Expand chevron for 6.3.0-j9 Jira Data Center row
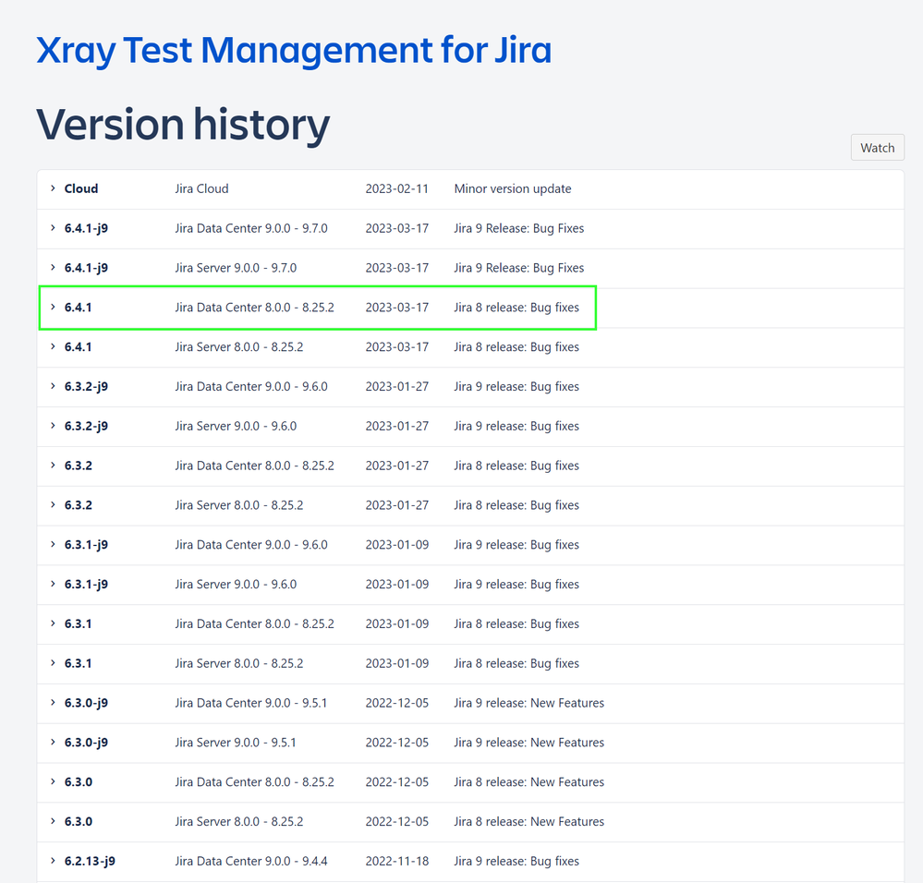923x883 pixels. pyautogui.click(x=53, y=702)
